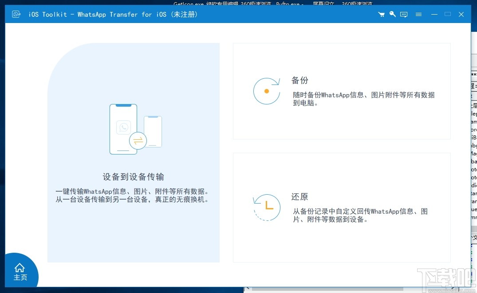477x293 pixels.
Task: Click the two phones transfer illustration
Action: (136, 129)
